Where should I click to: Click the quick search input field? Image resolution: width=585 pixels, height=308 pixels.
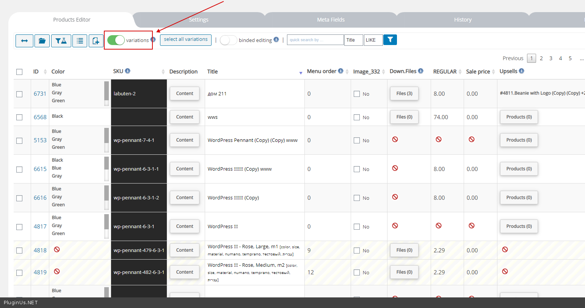pyautogui.click(x=315, y=40)
